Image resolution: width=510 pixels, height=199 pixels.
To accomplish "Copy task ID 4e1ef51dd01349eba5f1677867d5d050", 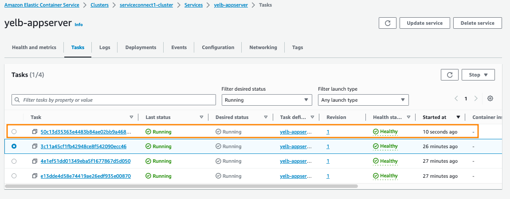I will (x=35, y=161).
